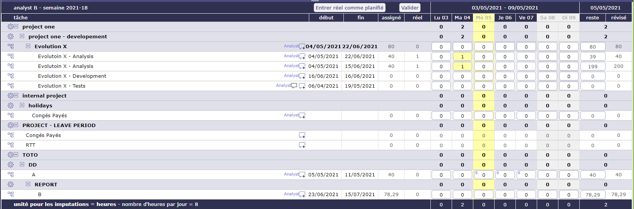Click the reste field showing 78,29
This screenshot has height=209, width=634.
[593, 195]
